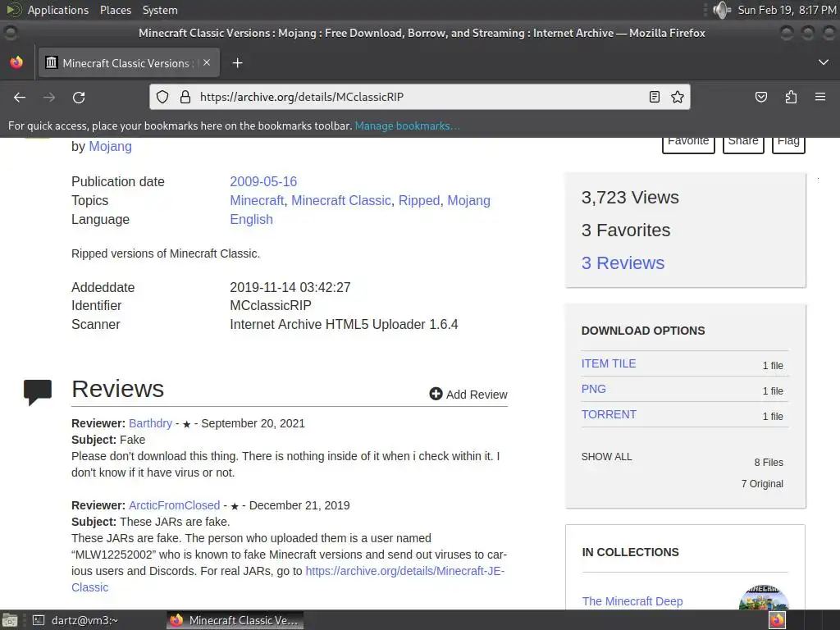Click the 8 Files count

point(768,463)
